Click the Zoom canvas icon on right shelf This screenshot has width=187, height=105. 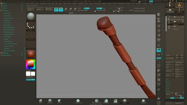[x=159, y=27]
